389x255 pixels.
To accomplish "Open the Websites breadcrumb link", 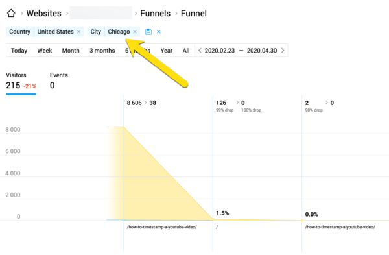I will click(43, 14).
